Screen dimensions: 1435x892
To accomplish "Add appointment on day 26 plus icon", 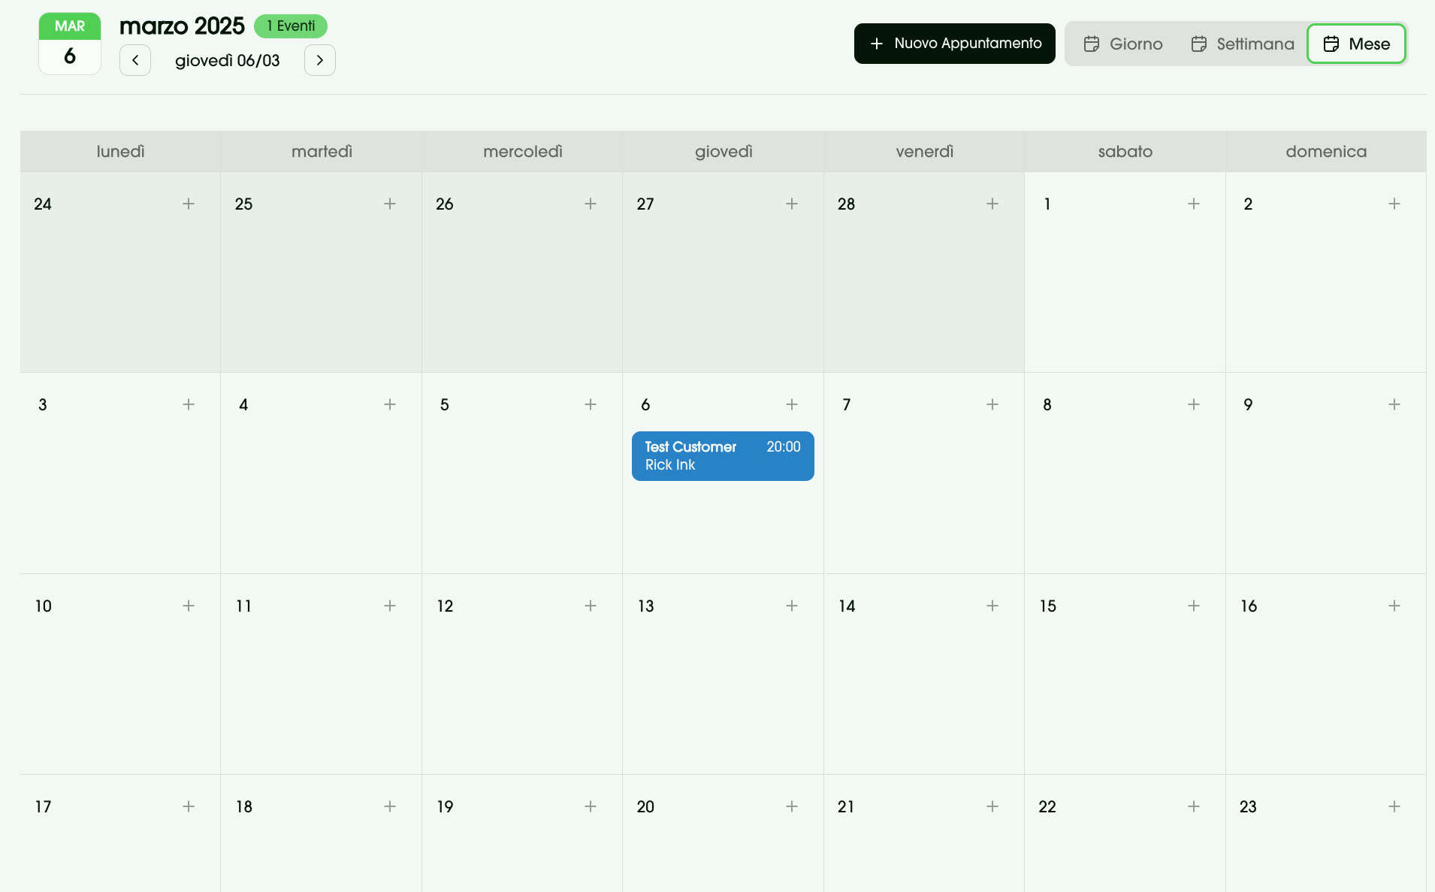I will 591,204.
